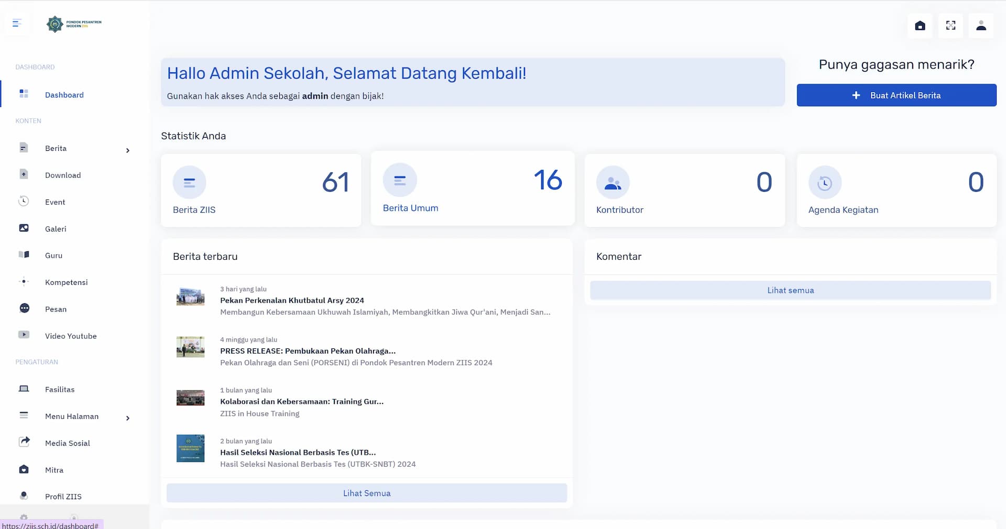
Task: Click the Media Sosial share icon
Action: pyautogui.click(x=24, y=442)
